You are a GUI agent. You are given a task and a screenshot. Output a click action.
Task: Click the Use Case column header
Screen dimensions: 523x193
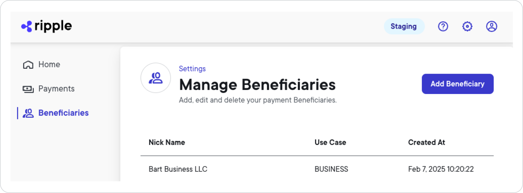(330, 142)
